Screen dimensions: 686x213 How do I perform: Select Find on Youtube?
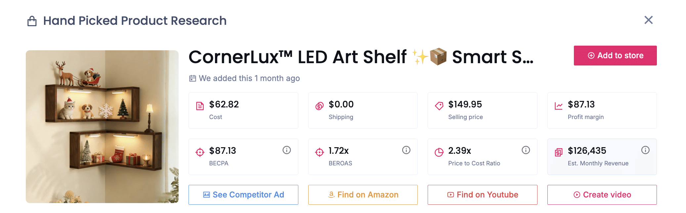tap(482, 194)
